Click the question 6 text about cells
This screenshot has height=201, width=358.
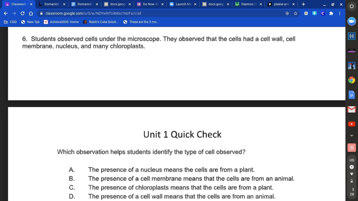(159, 42)
